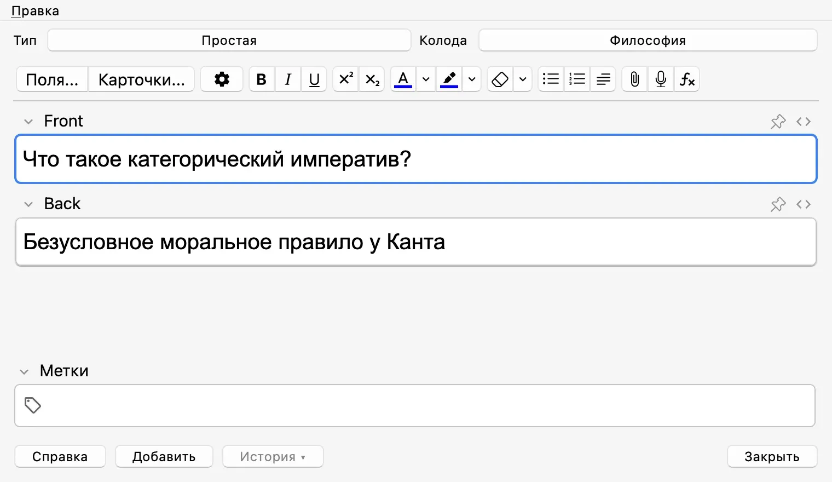Collapse the Back field
This screenshot has height=482, width=832.
[28, 204]
